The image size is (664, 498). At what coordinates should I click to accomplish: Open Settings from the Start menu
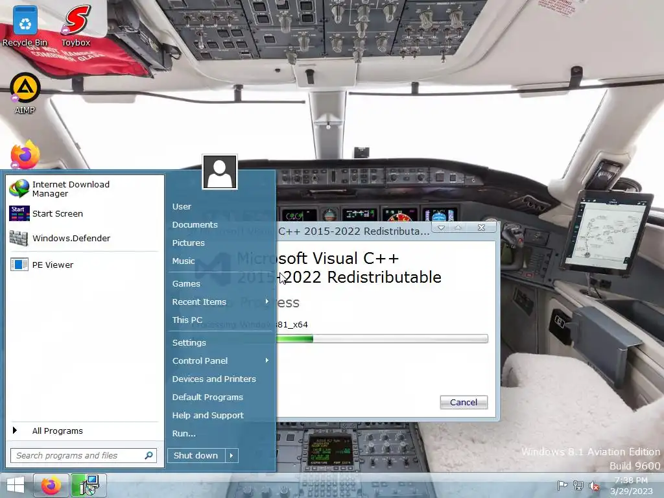[x=189, y=342]
